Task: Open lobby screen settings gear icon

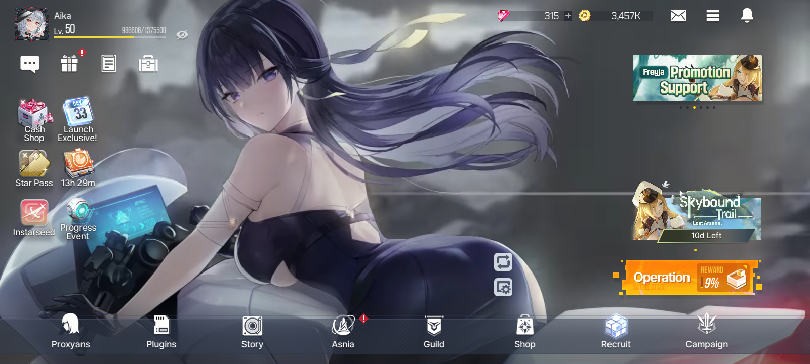Action: pos(503,287)
